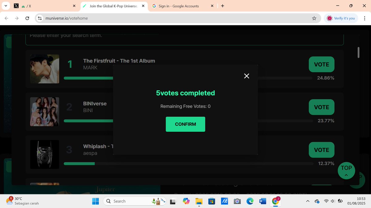The height and width of the screenshot is (208, 371).
Task: Close the X browser tab
Action: [74, 6]
